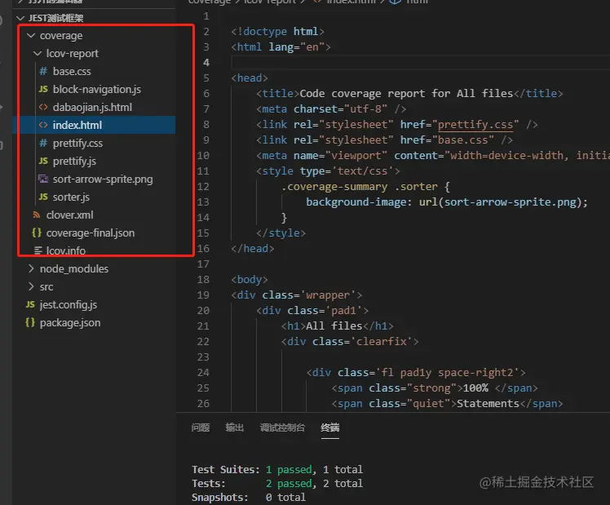Viewport: 610px width, 505px height.
Task: Select index.html in the file tree
Action: coord(77,126)
